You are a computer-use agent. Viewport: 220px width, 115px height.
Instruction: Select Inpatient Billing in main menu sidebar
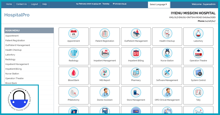[x=29, y=69]
